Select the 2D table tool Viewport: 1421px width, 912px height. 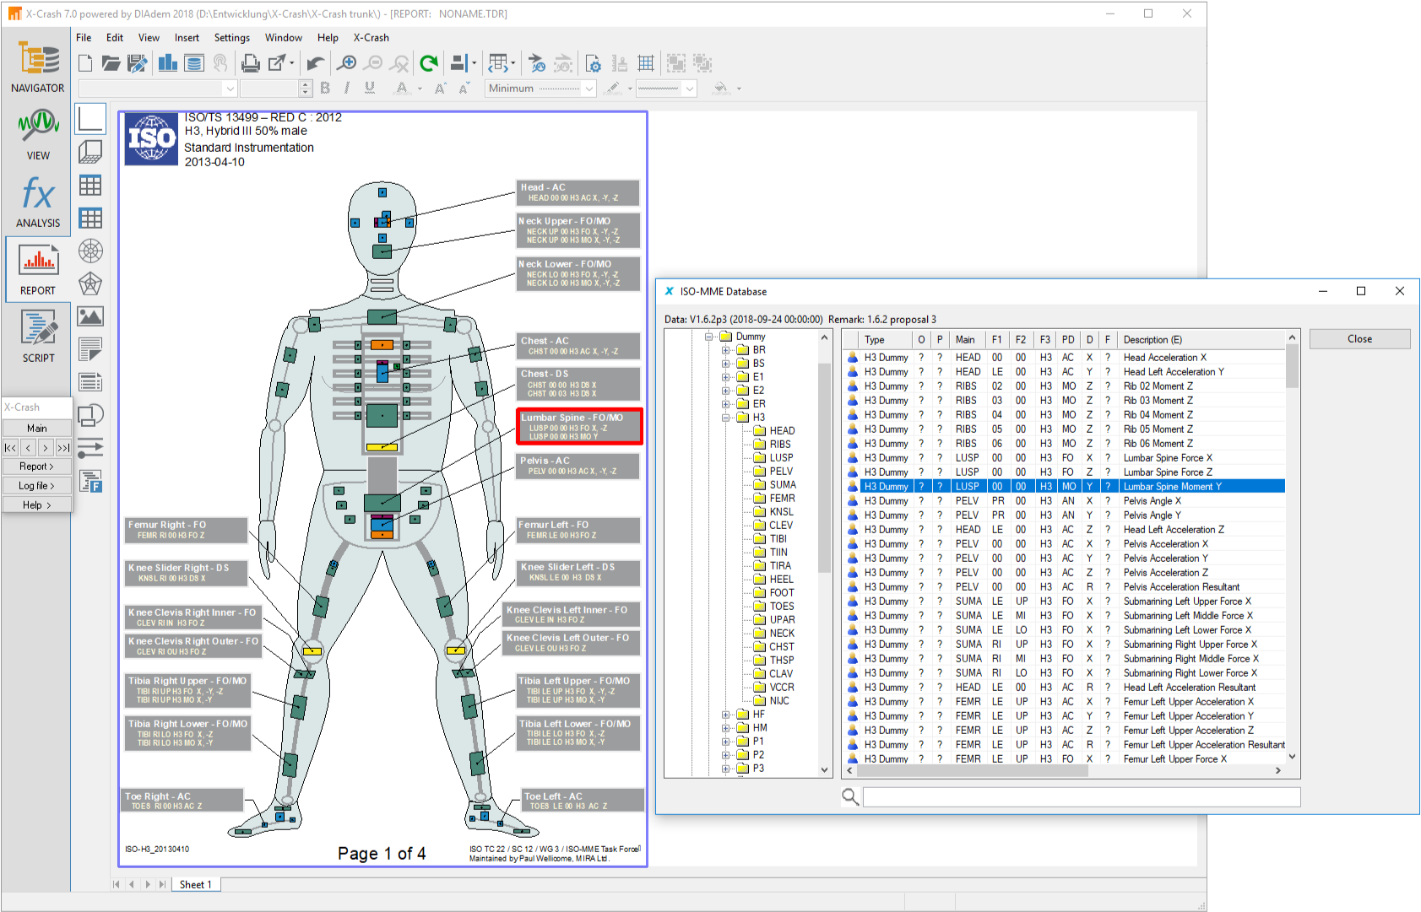(x=90, y=185)
